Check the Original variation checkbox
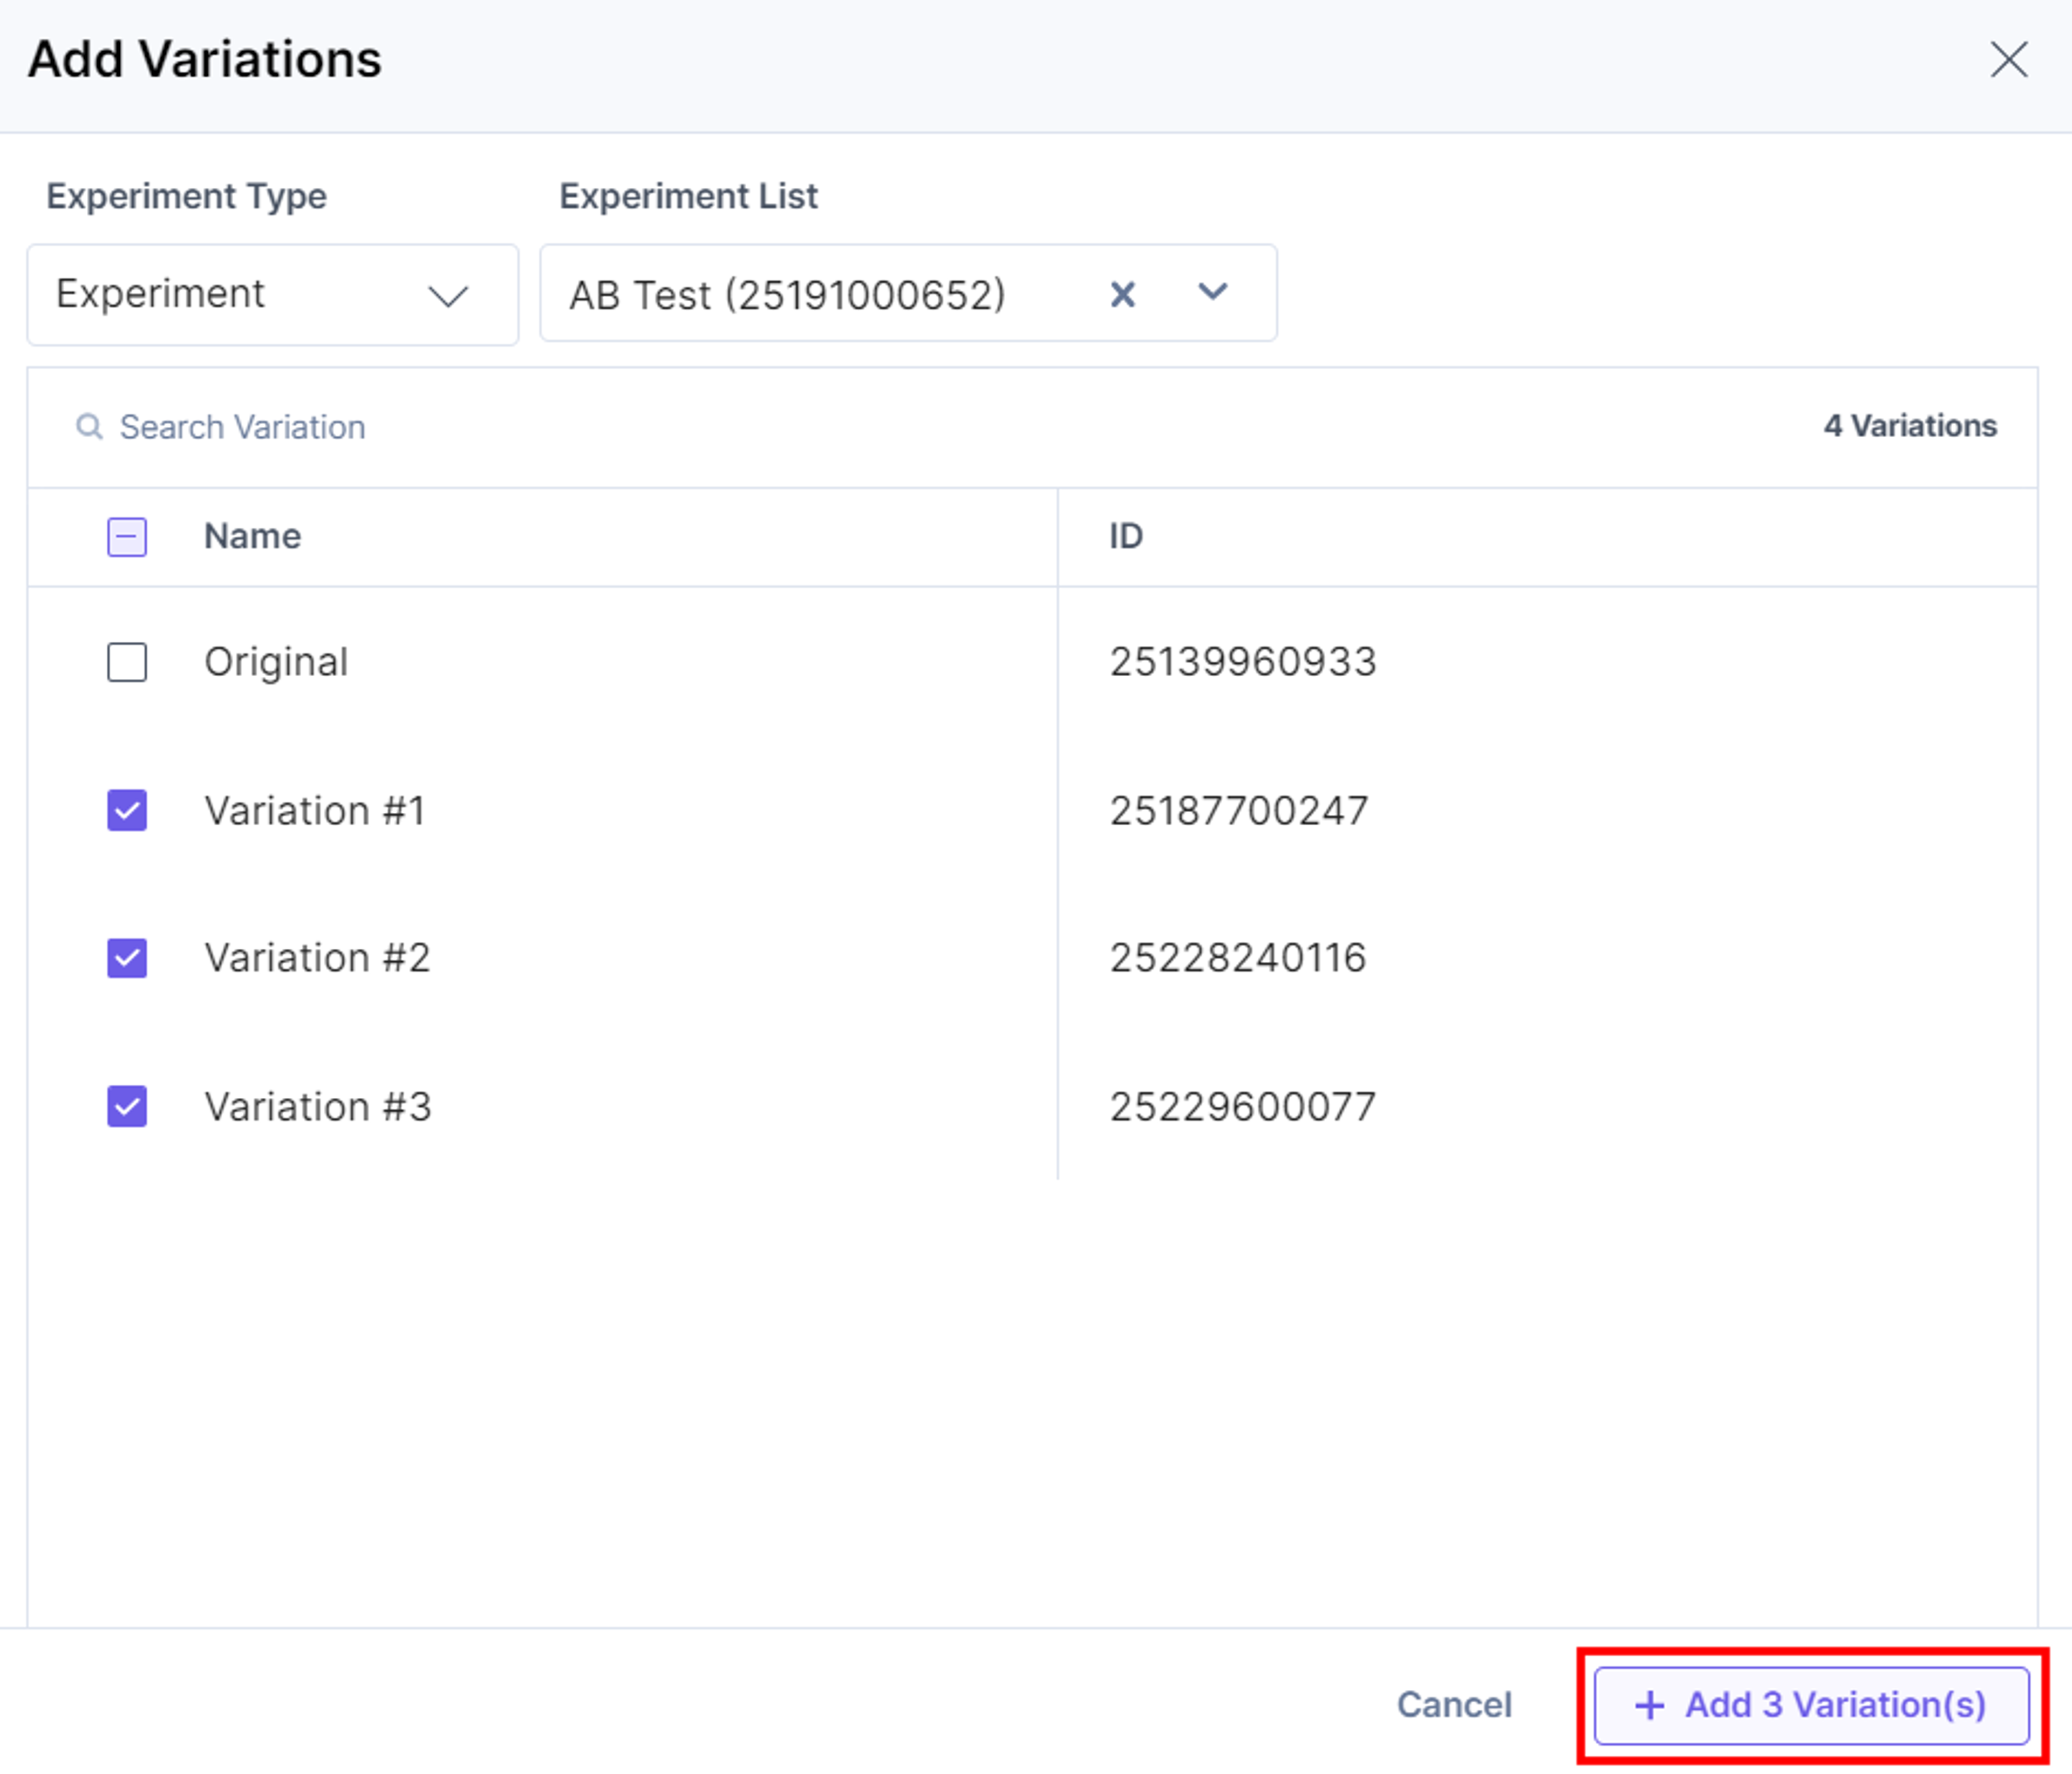The height and width of the screenshot is (1774, 2072). (x=127, y=662)
